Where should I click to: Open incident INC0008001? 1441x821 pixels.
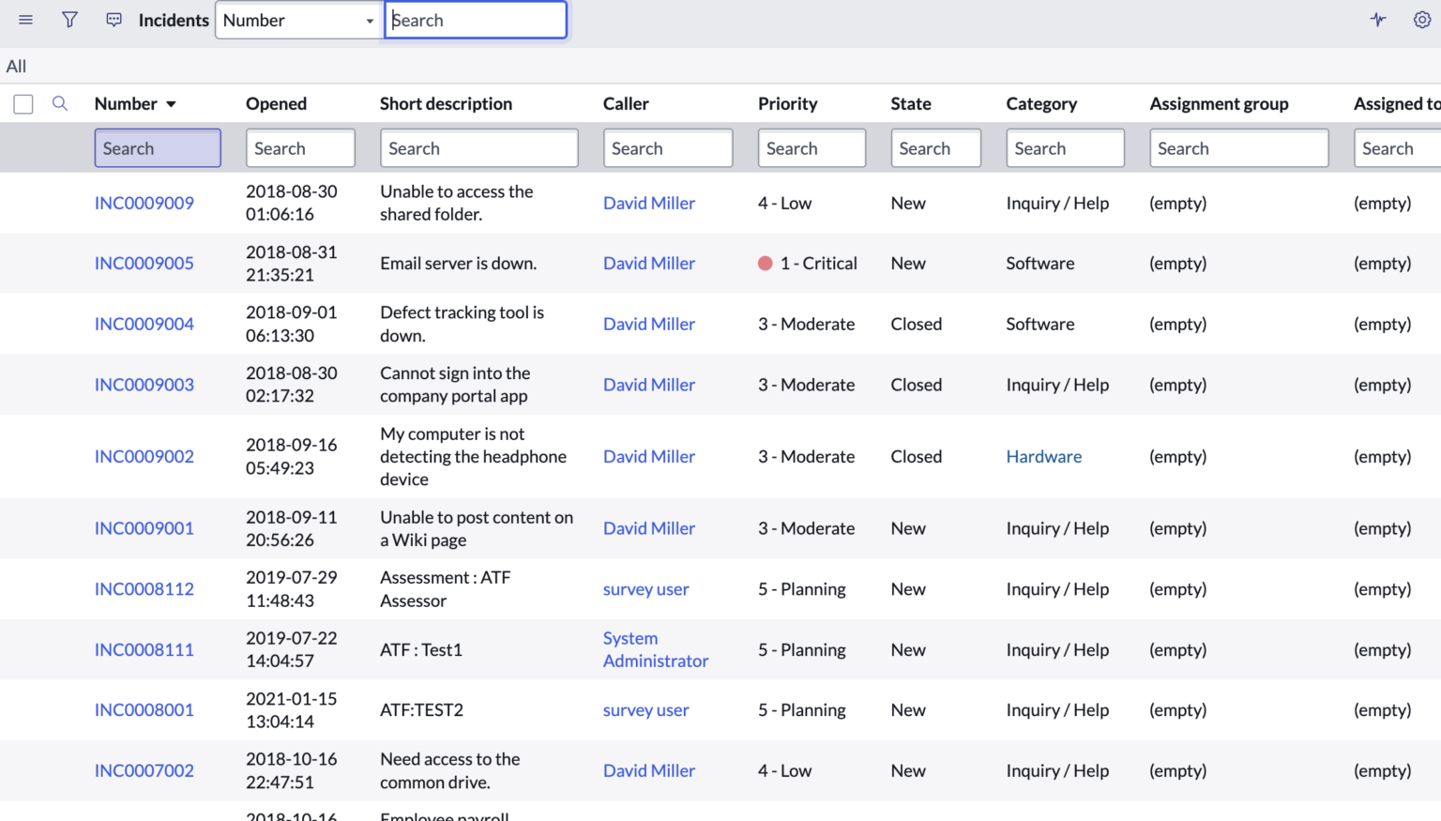coord(144,710)
